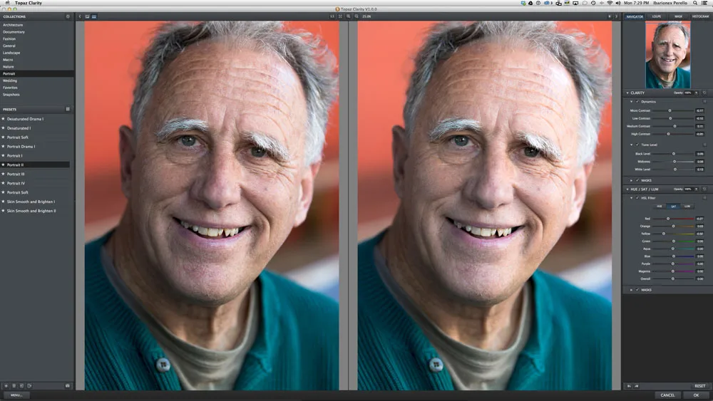Click the redo arrow at panel bottom
The height and width of the screenshot is (401, 713).
tap(637, 386)
